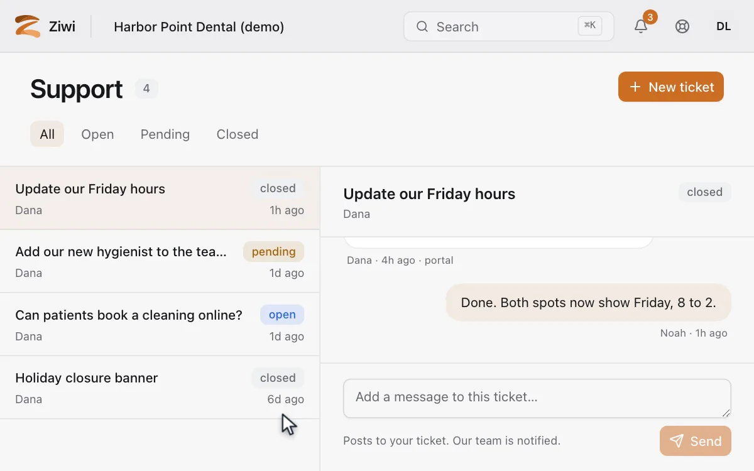Viewport: 754px width, 471px height.
Task: Click closed badge on Holiday closure banner
Action: coord(278,377)
